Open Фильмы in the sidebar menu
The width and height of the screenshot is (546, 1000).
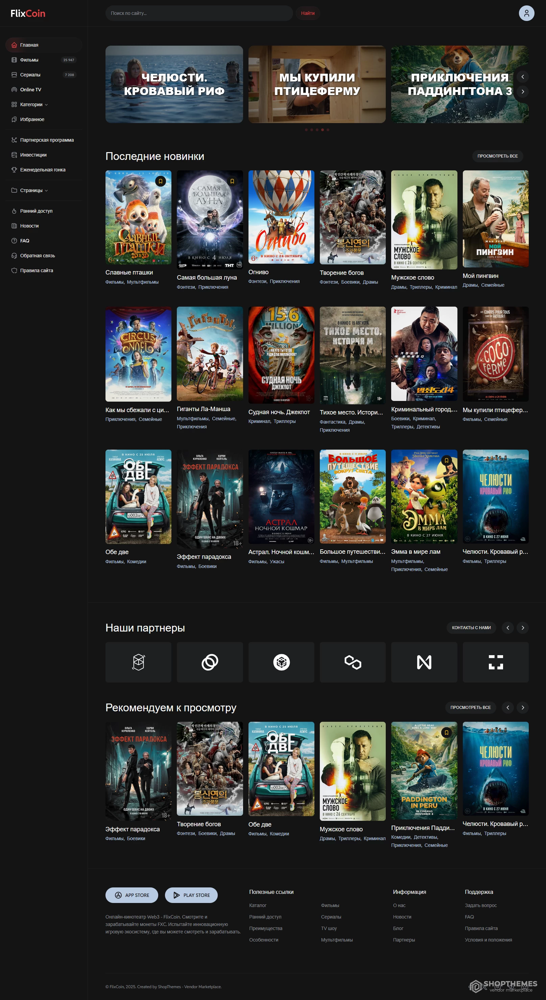[29, 60]
